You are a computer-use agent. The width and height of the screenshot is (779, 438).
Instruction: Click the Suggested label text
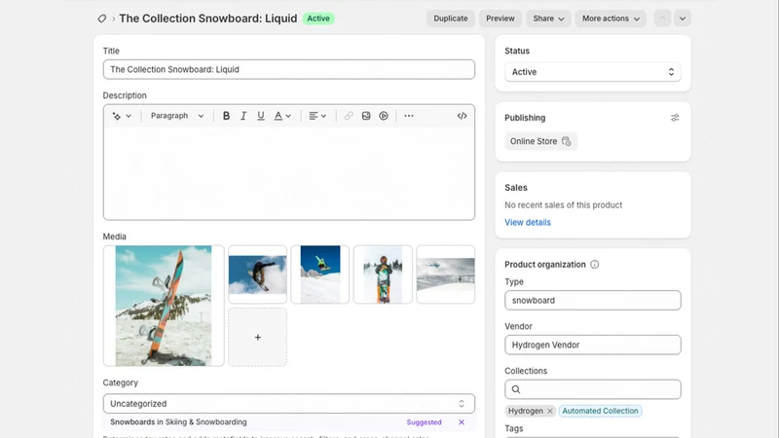pyautogui.click(x=424, y=422)
